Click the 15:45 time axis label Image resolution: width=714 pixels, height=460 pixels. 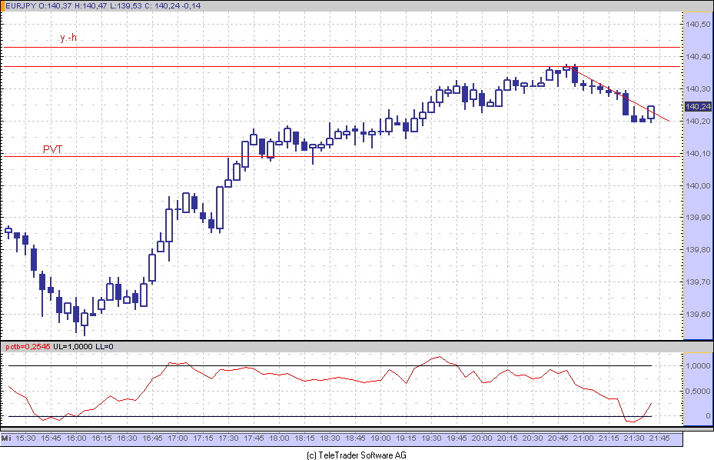click(51, 438)
